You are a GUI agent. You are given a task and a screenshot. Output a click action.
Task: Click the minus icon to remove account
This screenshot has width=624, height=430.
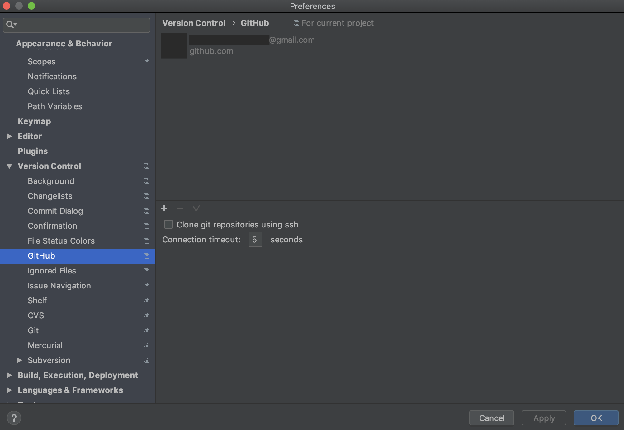coord(180,208)
